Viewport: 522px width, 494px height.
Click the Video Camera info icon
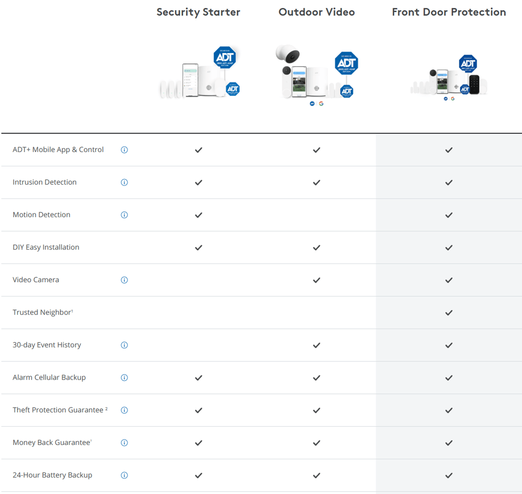coord(124,280)
